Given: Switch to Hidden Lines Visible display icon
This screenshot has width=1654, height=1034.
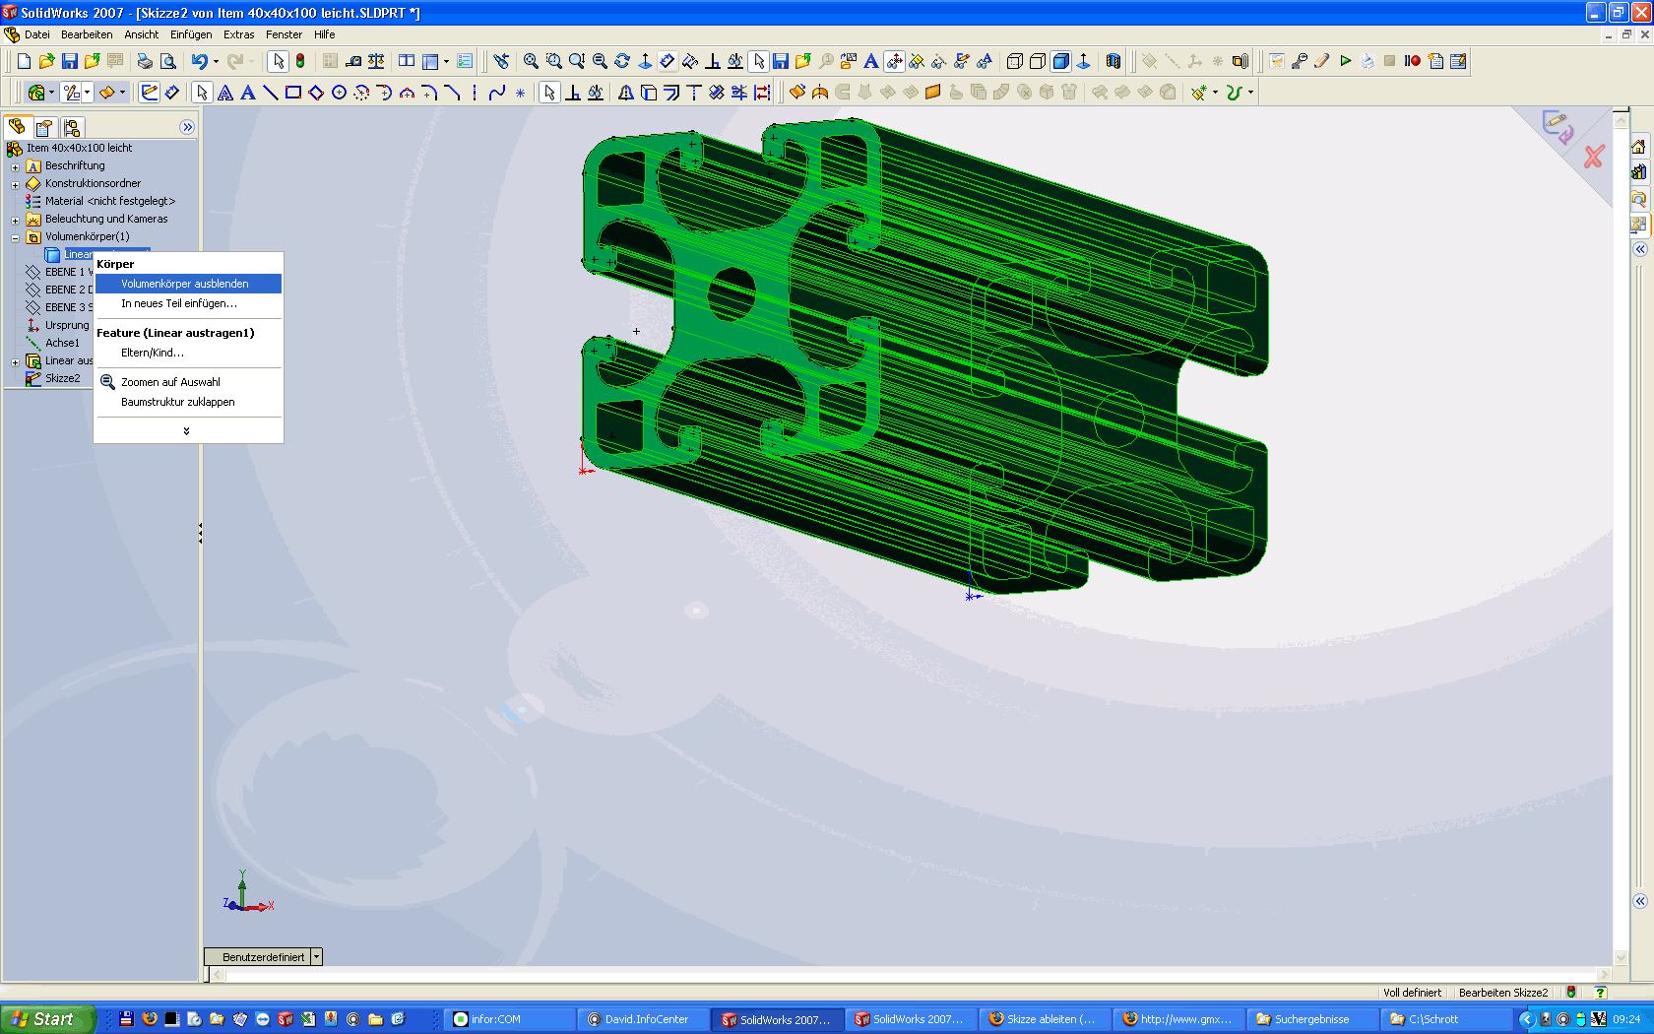Looking at the screenshot, I should [x=1015, y=61].
